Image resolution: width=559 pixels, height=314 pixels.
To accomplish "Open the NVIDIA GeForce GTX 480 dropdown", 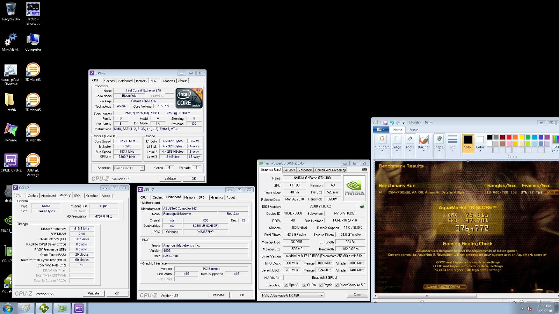I will 292,295.
